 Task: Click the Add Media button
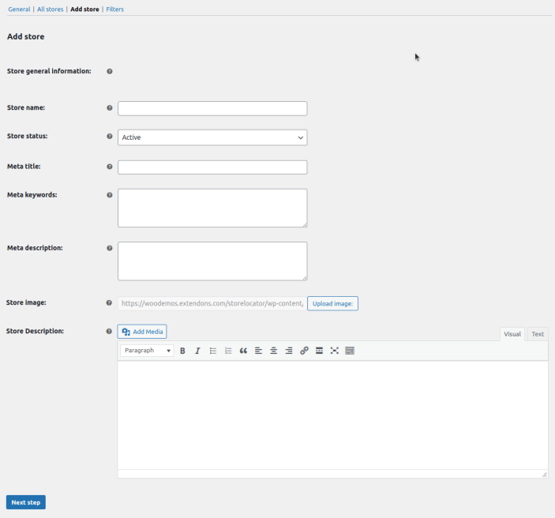142,332
